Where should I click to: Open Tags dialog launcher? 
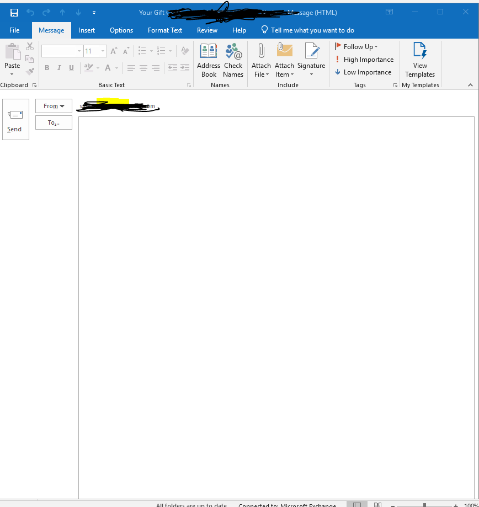(x=395, y=86)
